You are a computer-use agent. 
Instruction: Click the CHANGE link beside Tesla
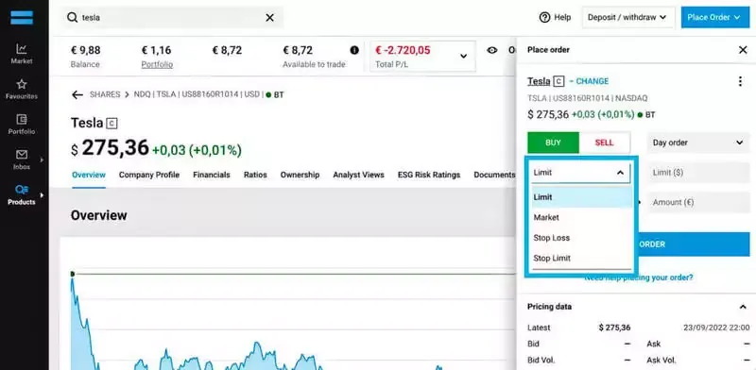[x=593, y=81]
